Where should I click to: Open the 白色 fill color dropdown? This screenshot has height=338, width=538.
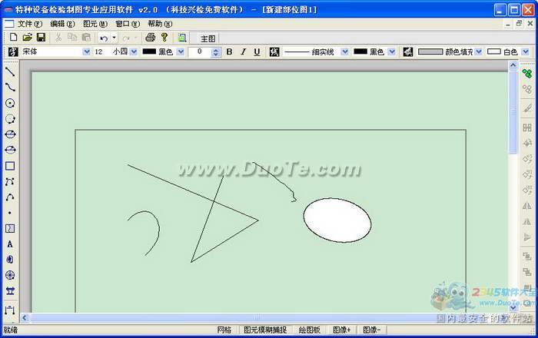coord(525,51)
